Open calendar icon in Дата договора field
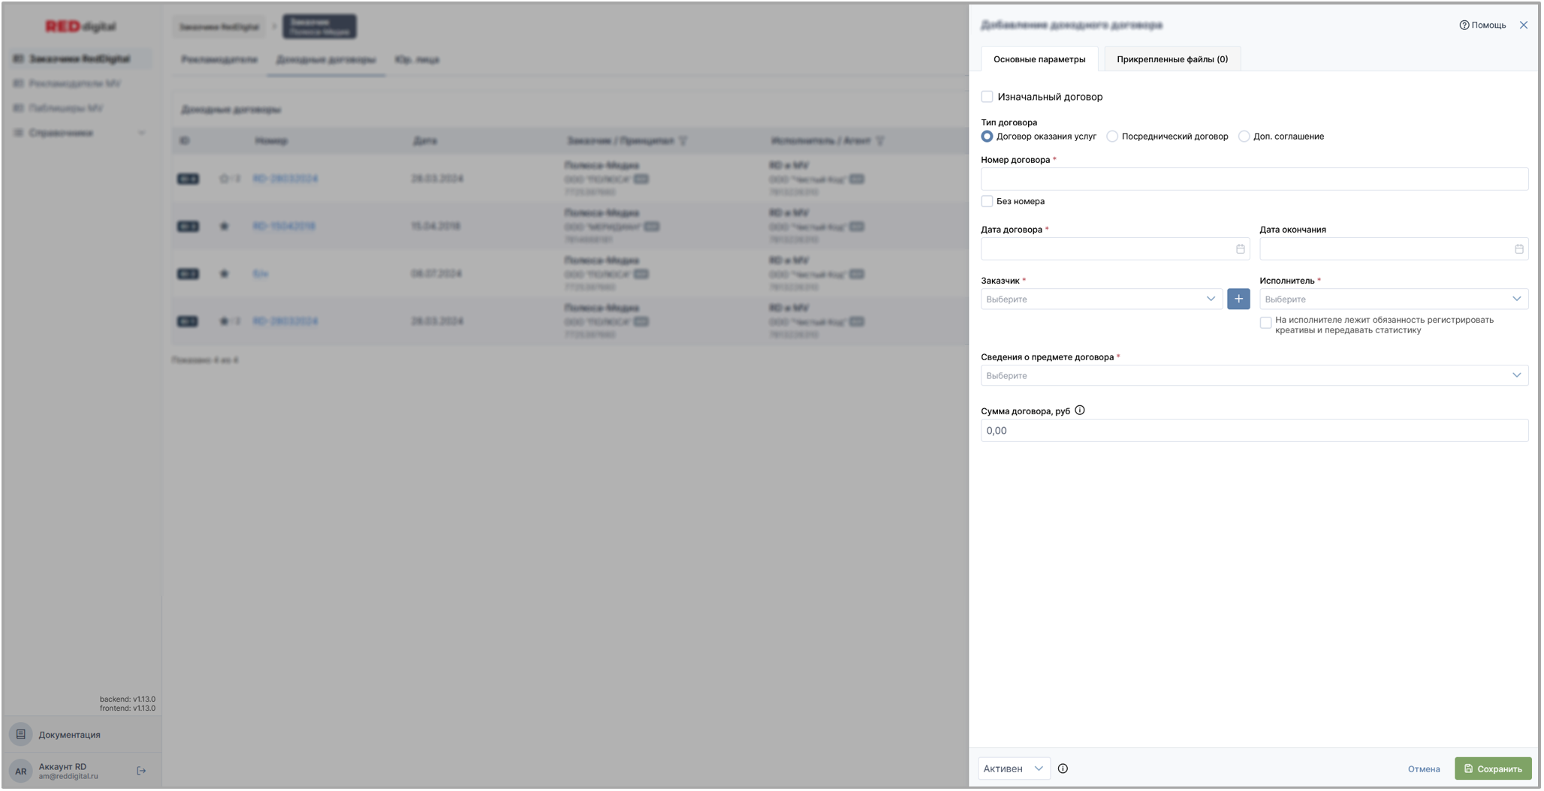The image size is (1544, 791). 1240,249
